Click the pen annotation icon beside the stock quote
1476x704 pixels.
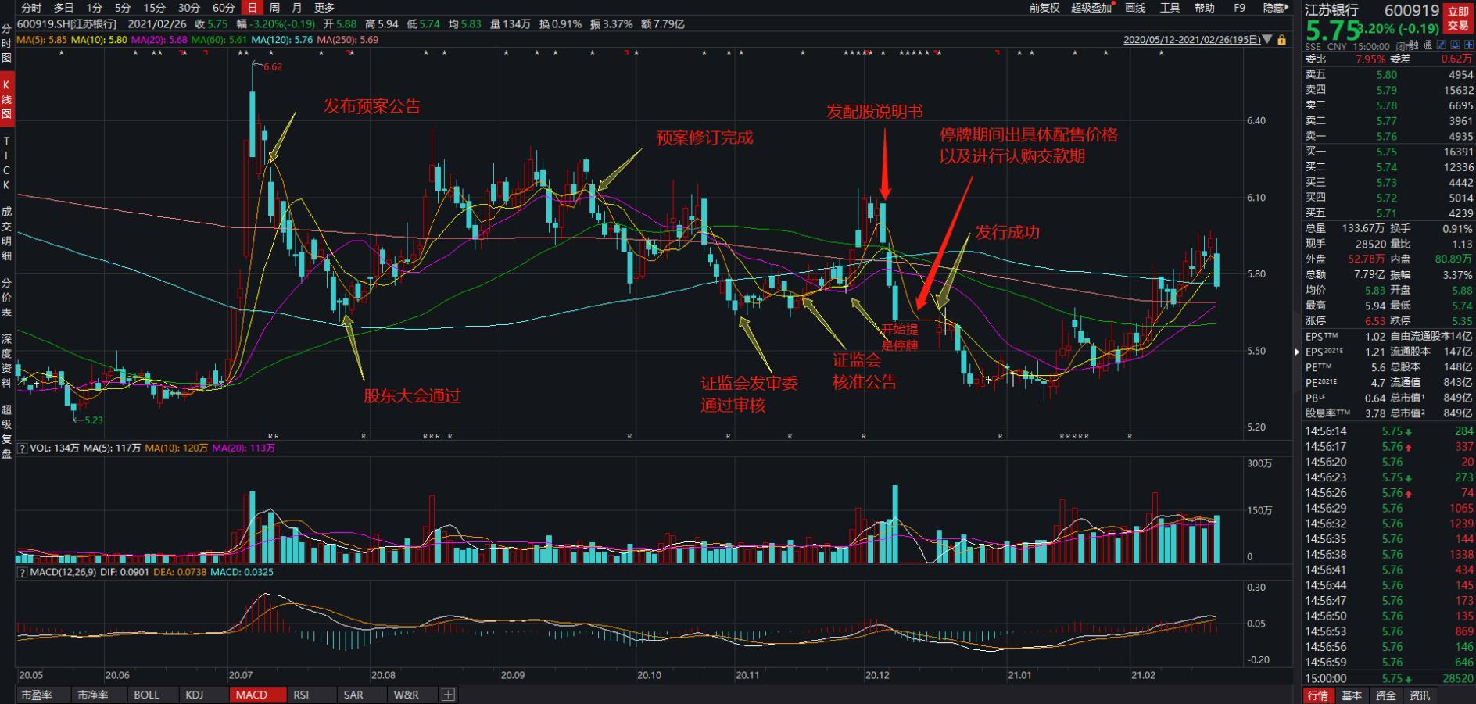[x=1441, y=46]
